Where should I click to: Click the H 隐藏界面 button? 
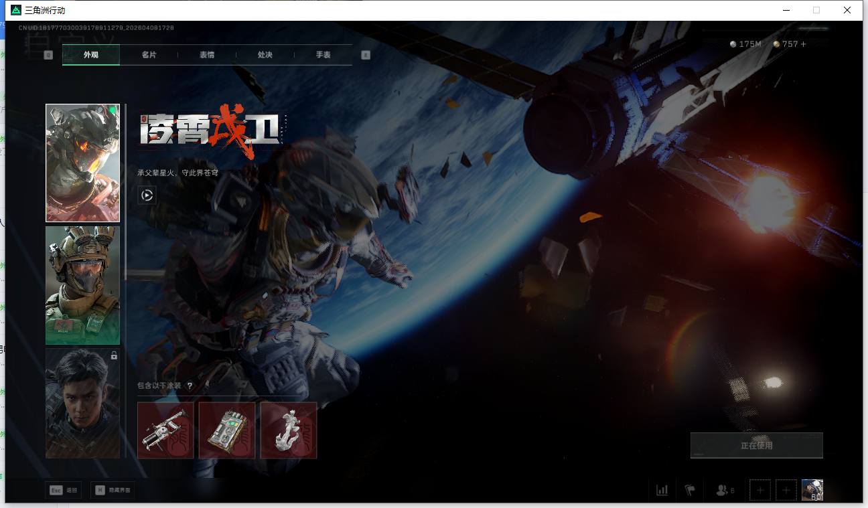coord(112,491)
